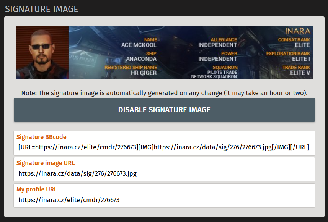
Task: Click the Signature image URL field
Action: [164, 169]
